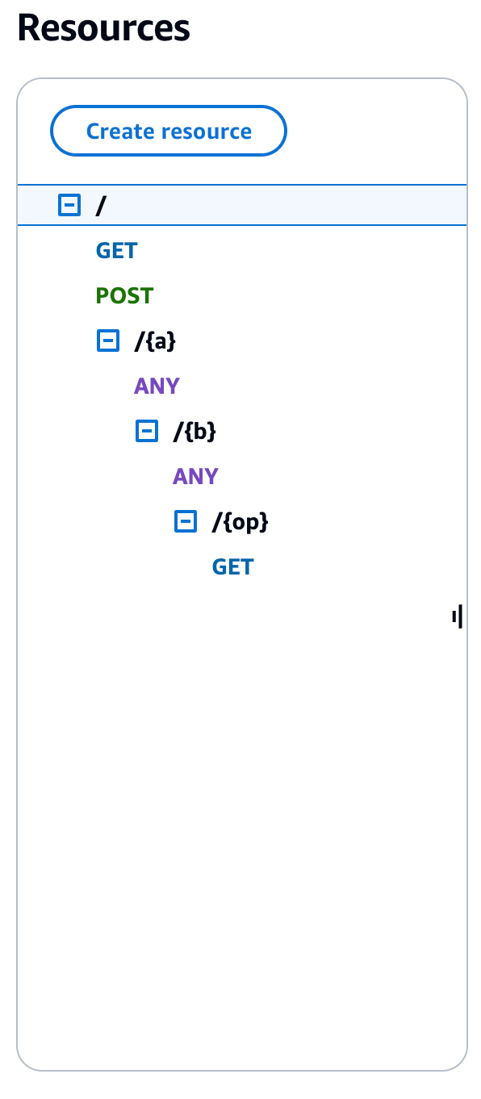Screen dimensions: 481x1099
Task: Select the ANY method under /{b}
Action: (x=194, y=476)
